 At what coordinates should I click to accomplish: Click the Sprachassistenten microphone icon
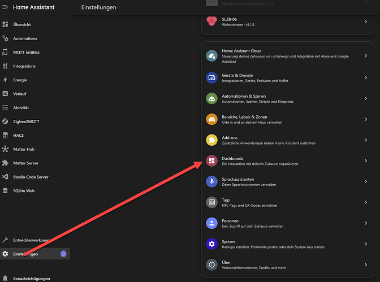(211, 181)
